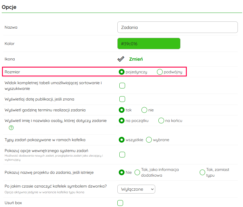Screen dimensions: 243x207
Task: Open the Wyłączone bell symbol dropdown
Action: point(136,189)
